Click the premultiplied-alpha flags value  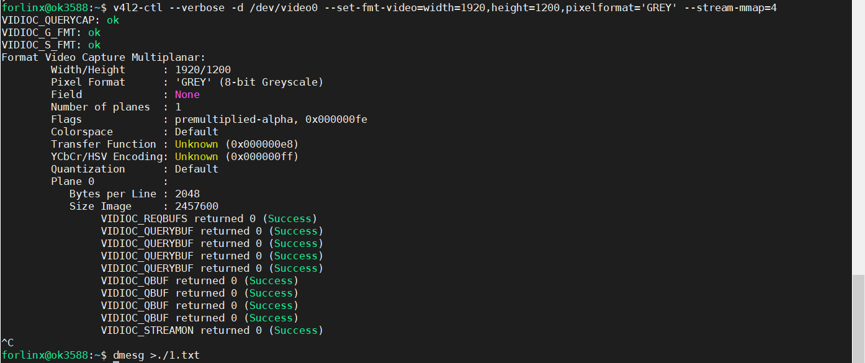point(271,119)
